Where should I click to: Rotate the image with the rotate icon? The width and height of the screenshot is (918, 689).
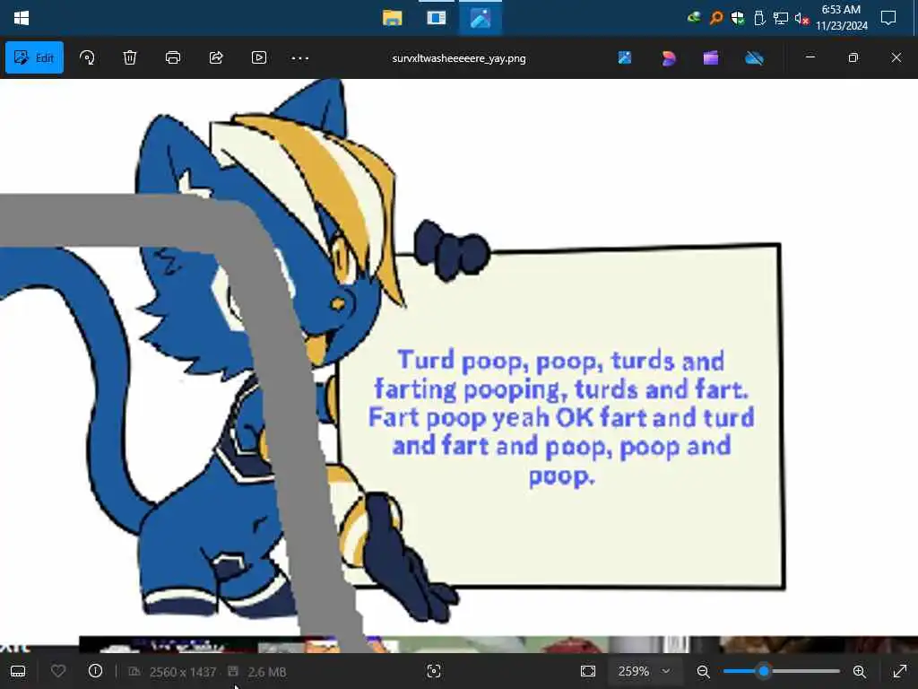click(x=87, y=57)
